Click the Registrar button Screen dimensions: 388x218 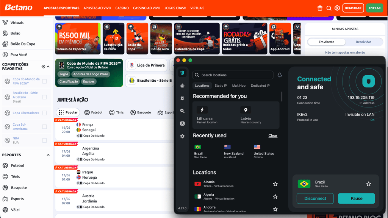point(353,8)
